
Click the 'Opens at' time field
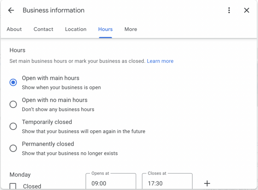(111, 183)
